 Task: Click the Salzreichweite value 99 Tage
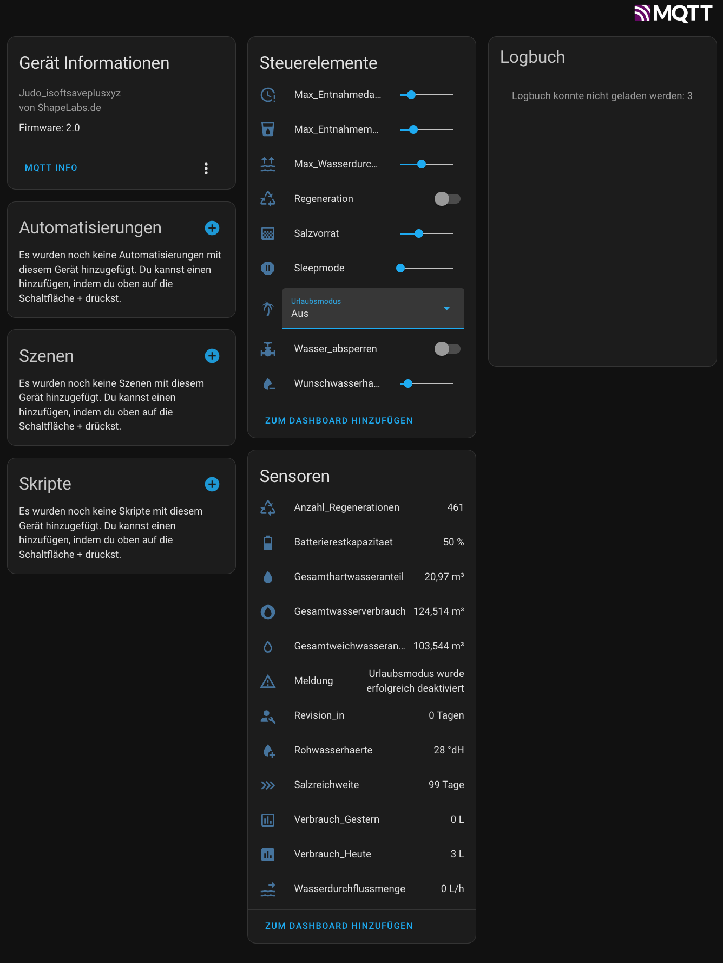click(x=446, y=785)
